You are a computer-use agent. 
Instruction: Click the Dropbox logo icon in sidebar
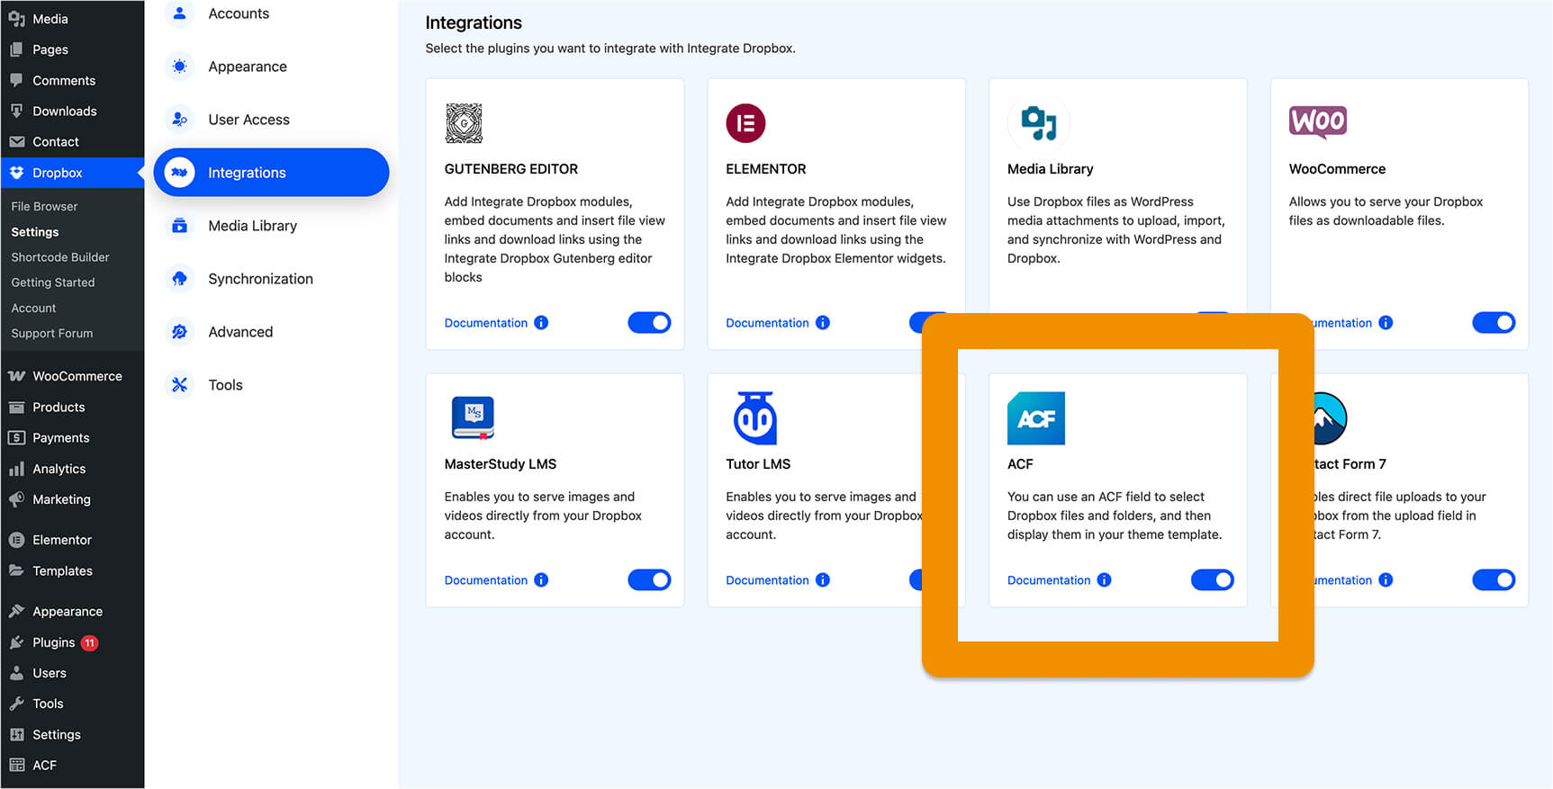(16, 173)
